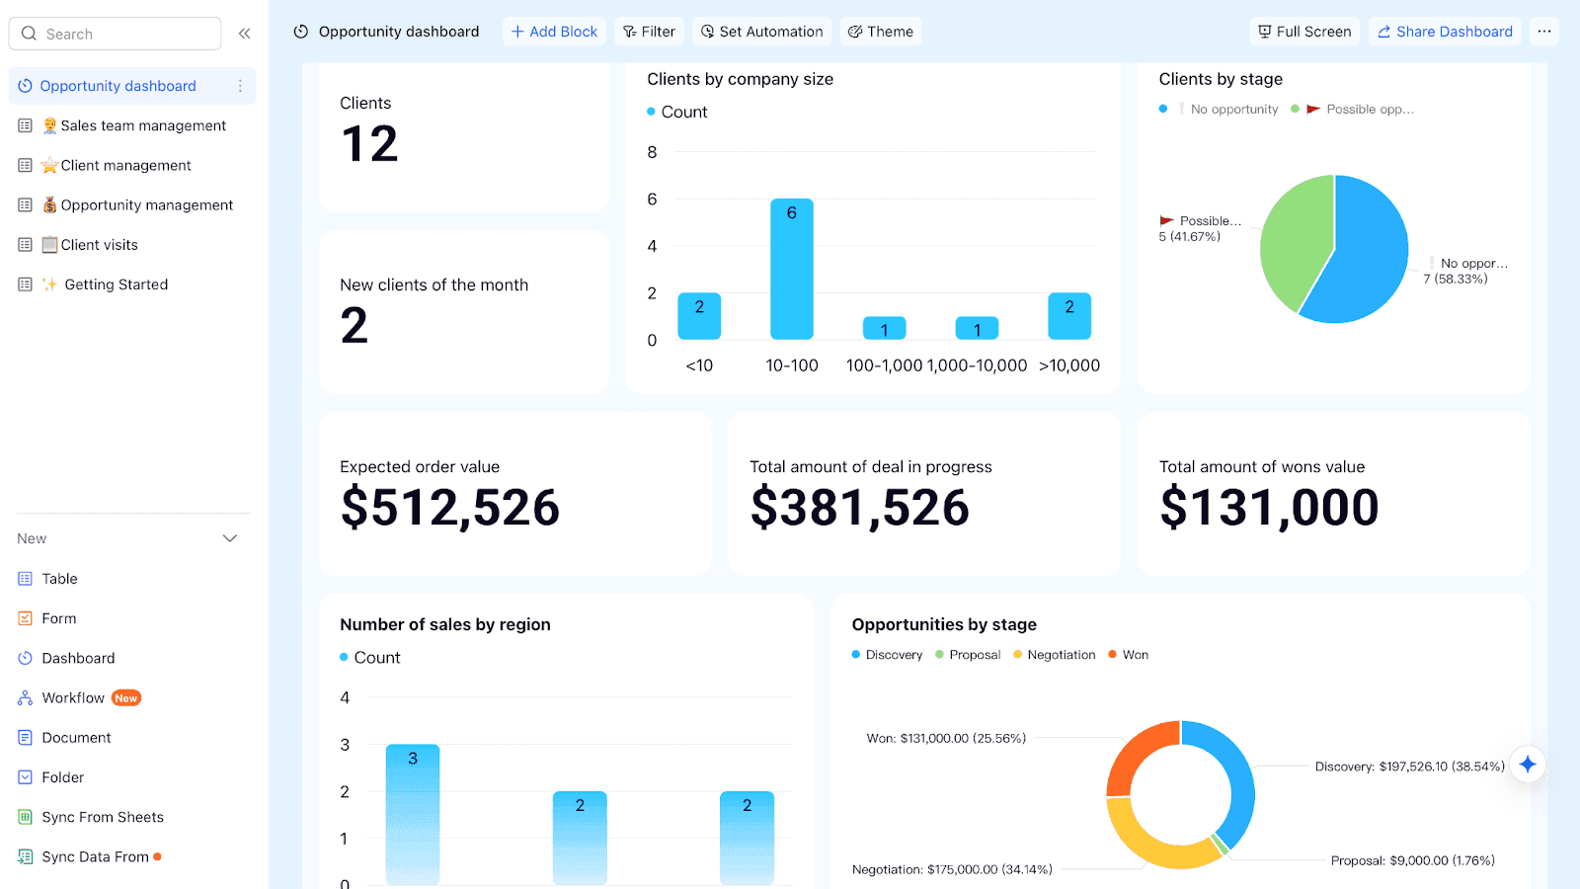
Task: Click the New clients of the month card
Action: coord(464,312)
